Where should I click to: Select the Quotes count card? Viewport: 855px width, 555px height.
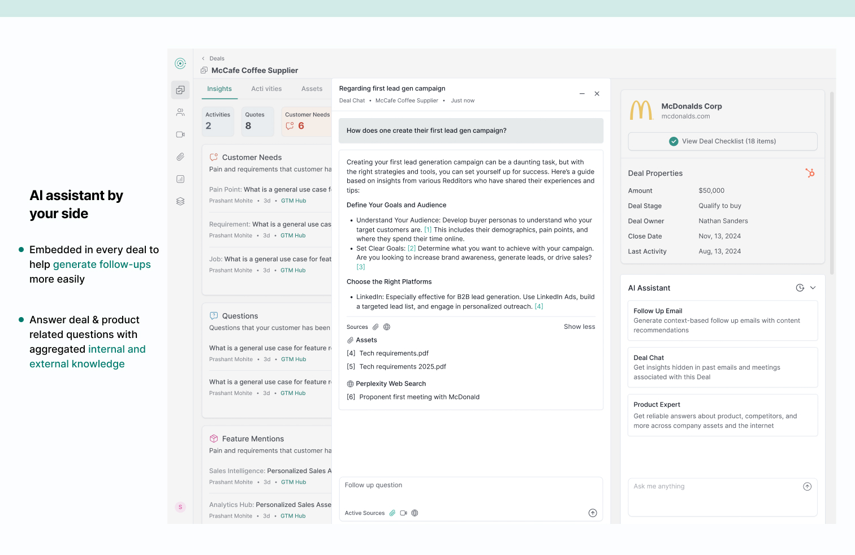[258, 122]
